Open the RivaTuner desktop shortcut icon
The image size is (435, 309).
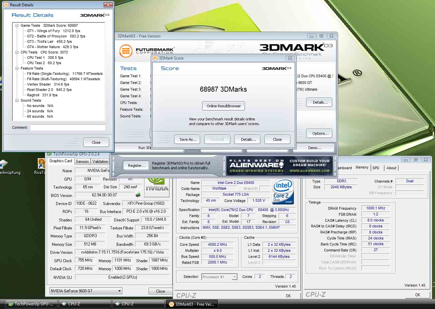click(41, 164)
